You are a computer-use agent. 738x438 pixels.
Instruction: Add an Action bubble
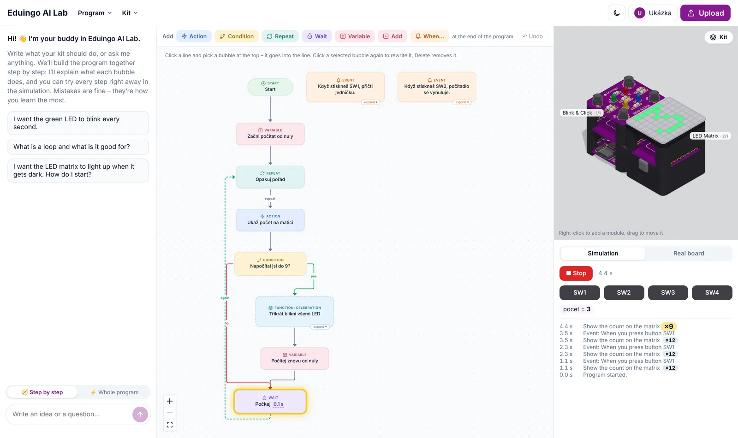194,36
